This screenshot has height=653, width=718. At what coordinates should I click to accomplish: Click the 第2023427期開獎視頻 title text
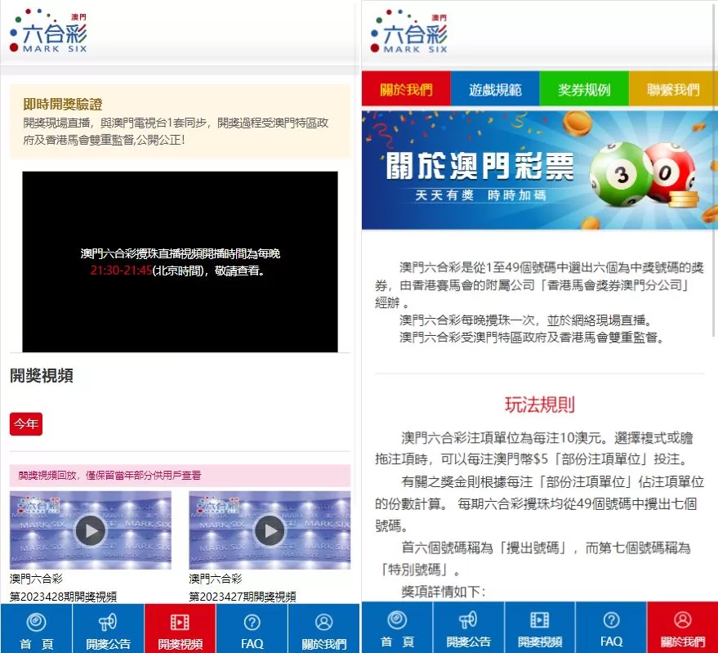(243, 596)
